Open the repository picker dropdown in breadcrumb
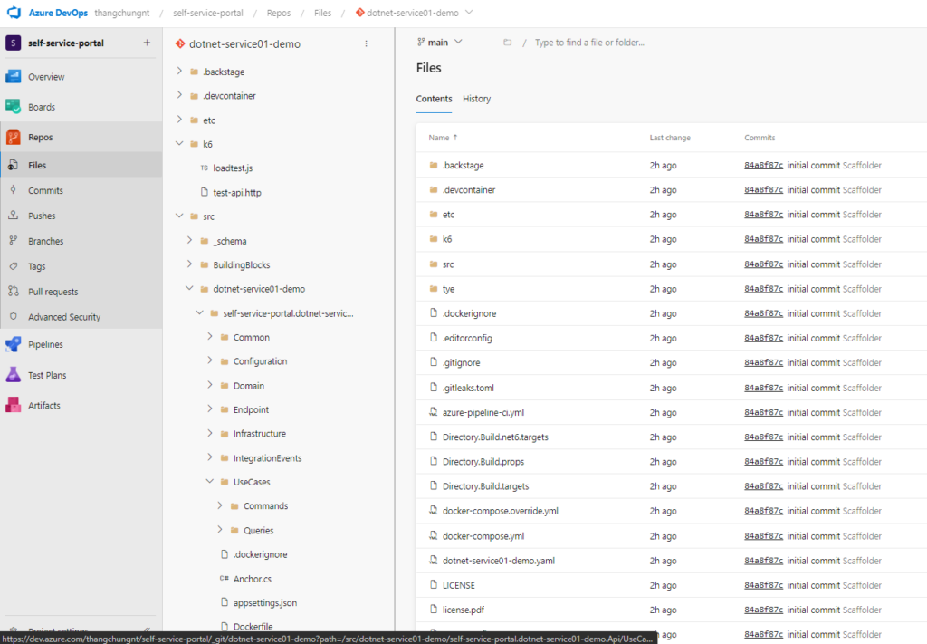The image size is (927, 644). click(469, 13)
